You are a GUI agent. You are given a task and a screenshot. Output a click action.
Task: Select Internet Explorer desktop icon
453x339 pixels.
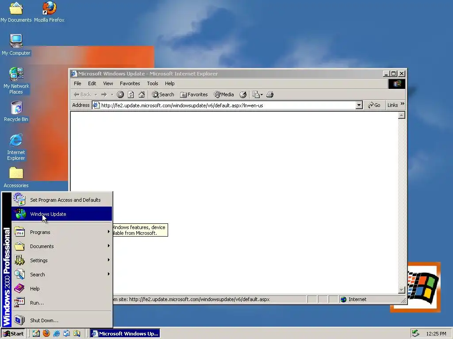point(16,147)
